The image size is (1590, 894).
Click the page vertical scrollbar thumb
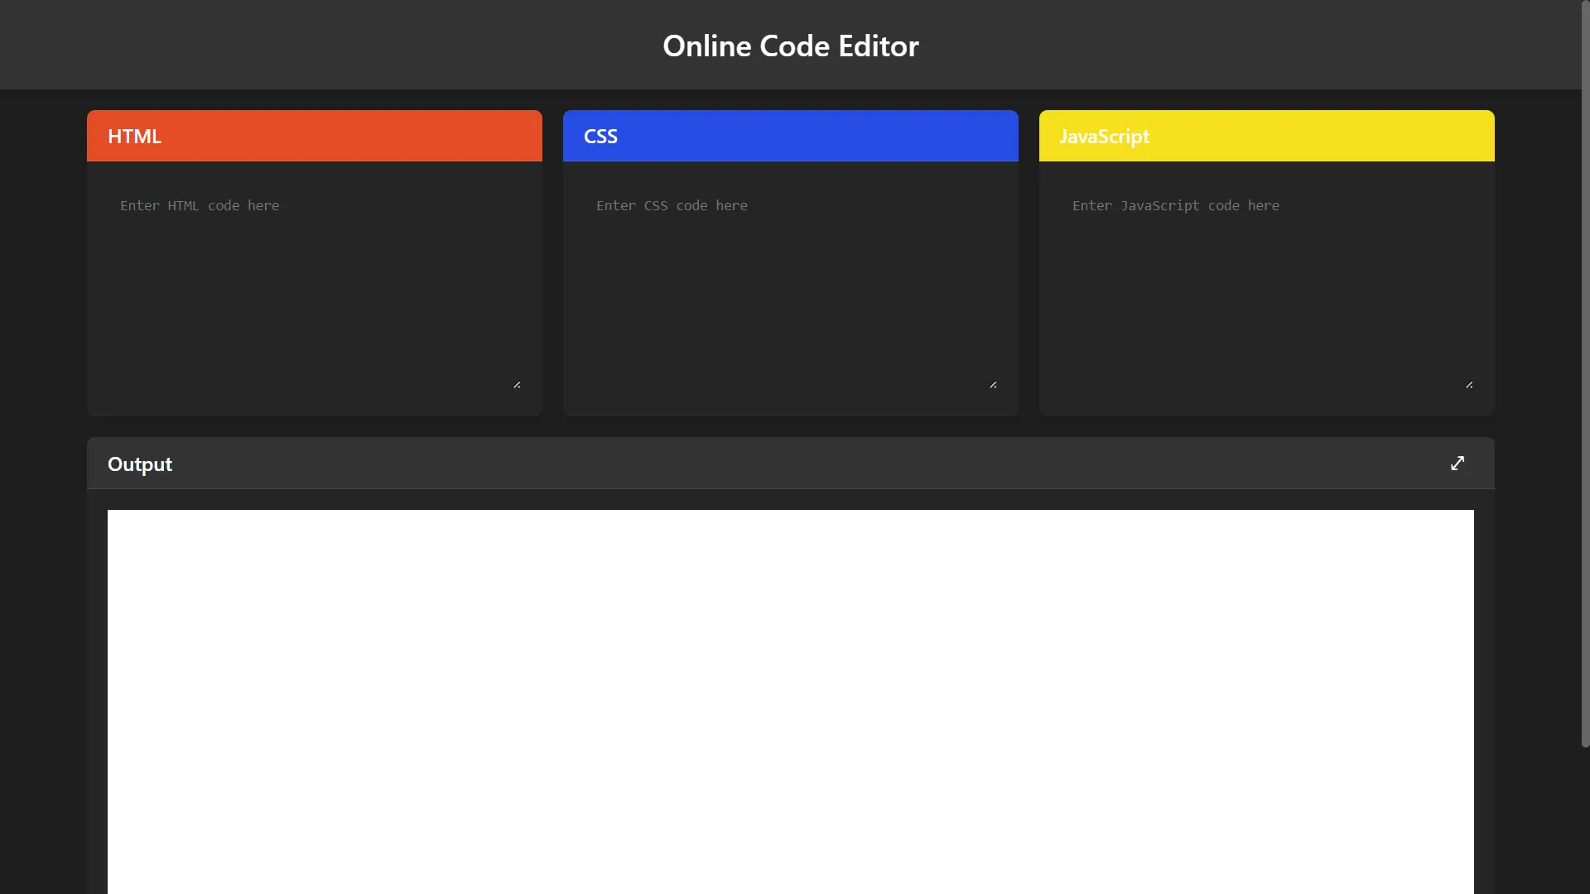click(1585, 374)
